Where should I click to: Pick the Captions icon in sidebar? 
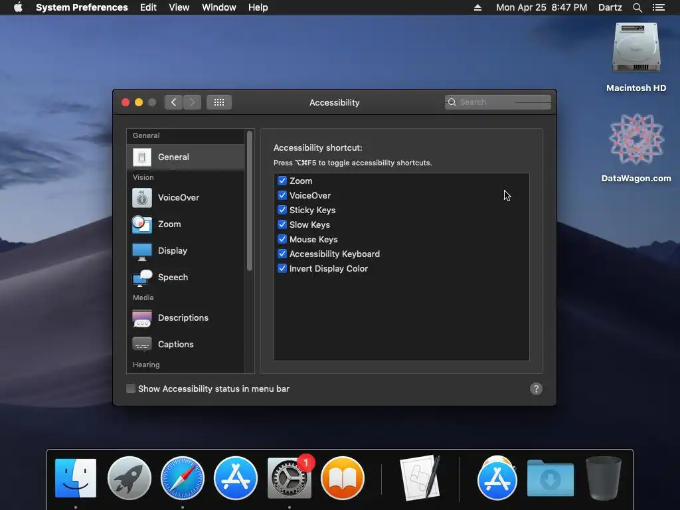pyautogui.click(x=142, y=345)
